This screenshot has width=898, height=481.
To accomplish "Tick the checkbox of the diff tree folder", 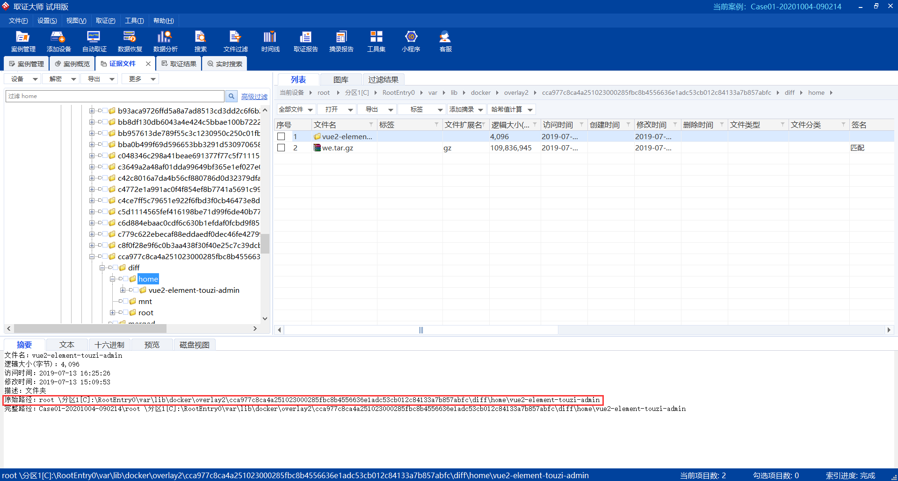I will click(115, 268).
